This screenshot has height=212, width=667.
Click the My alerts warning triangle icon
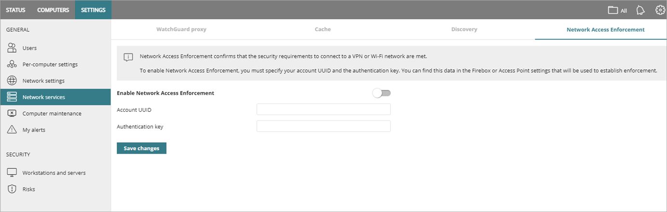pyautogui.click(x=13, y=130)
